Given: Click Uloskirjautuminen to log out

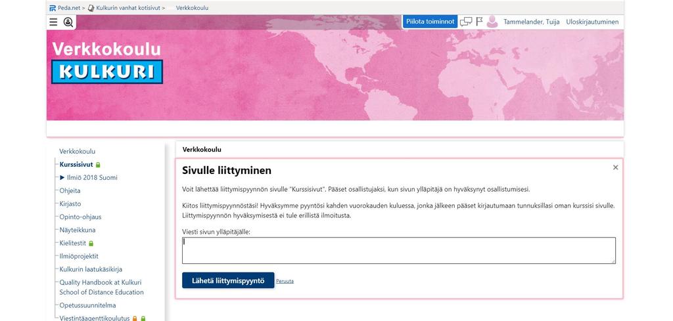Looking at the screenshot, I should coord(592,22).
